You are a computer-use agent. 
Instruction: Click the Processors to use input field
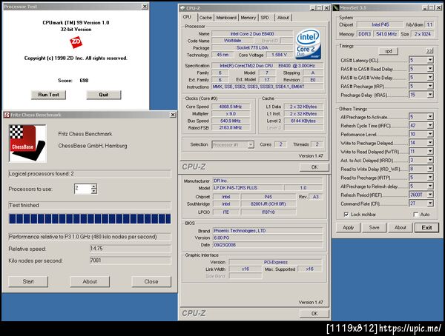pos(82,189)
